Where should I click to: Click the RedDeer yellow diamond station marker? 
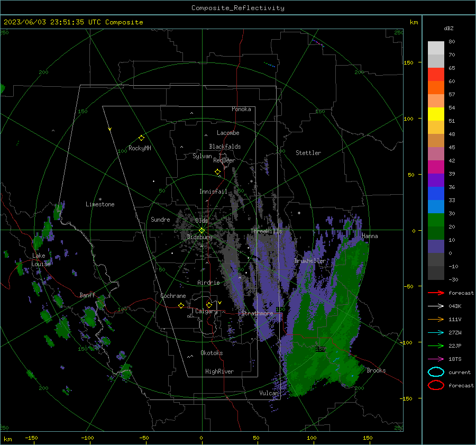tap(217, 171)
